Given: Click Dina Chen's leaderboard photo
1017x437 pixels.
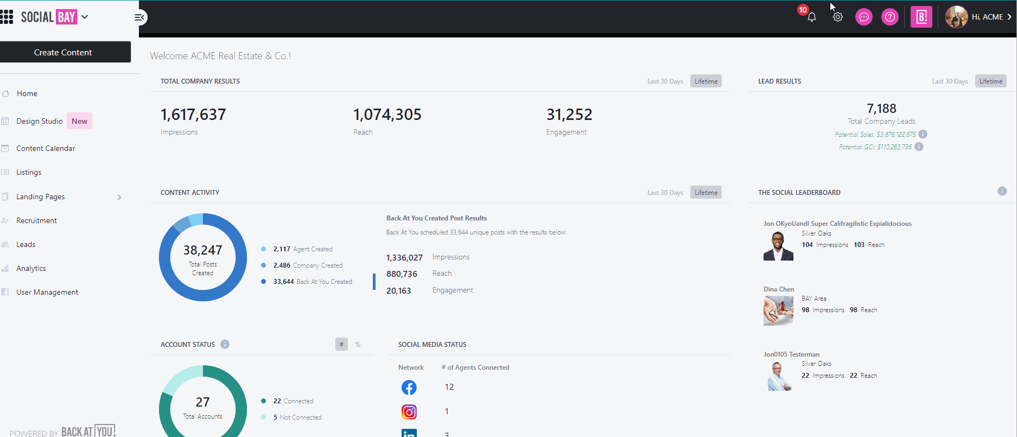Looking at the screenshot, I should tap(778, 311).
